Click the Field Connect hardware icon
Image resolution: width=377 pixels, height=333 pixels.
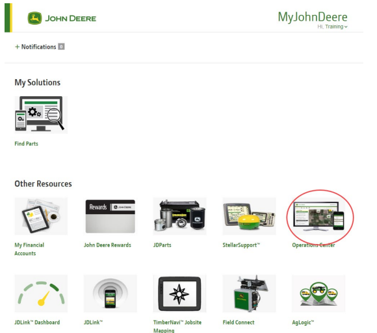(249, 293)
